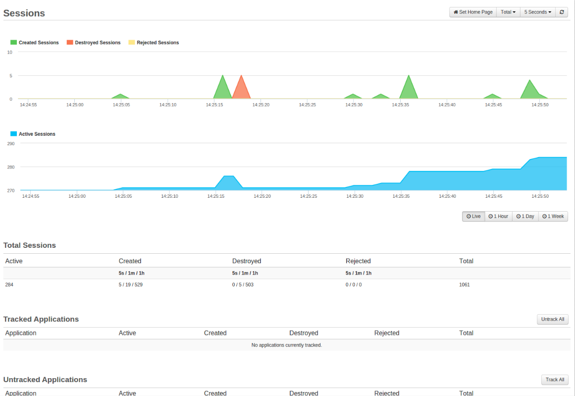Click Application header in Tracked Applications
The image size is (575, 396).
(21, 333)
